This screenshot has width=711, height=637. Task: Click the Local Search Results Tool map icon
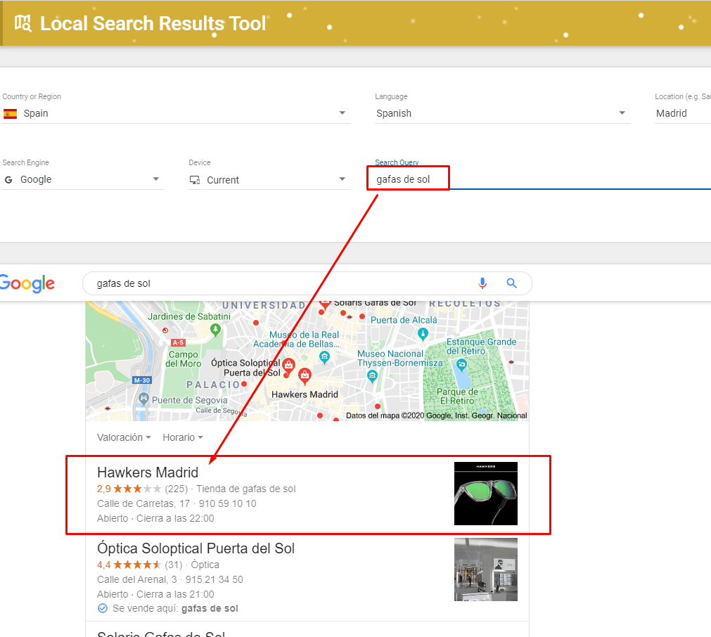(x=23, y=23)
